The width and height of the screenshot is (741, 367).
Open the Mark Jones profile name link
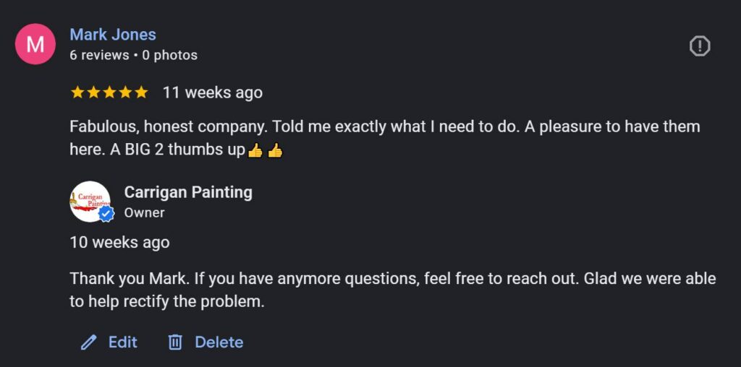coord(113,34)
